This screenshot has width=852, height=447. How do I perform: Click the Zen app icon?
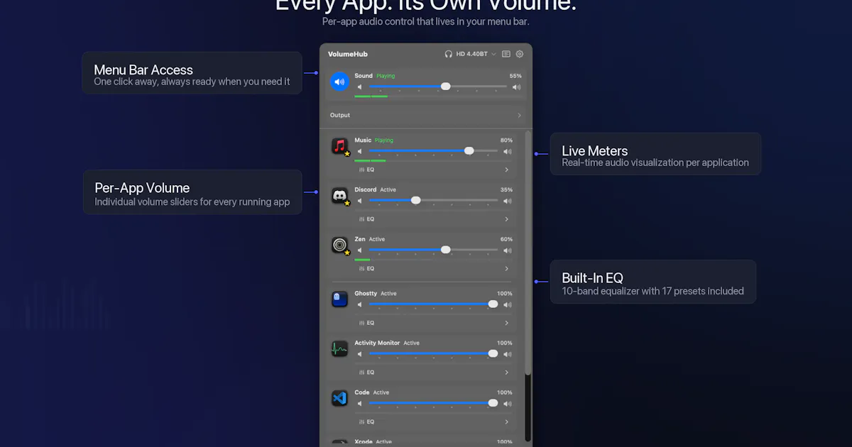click(339, 245)
